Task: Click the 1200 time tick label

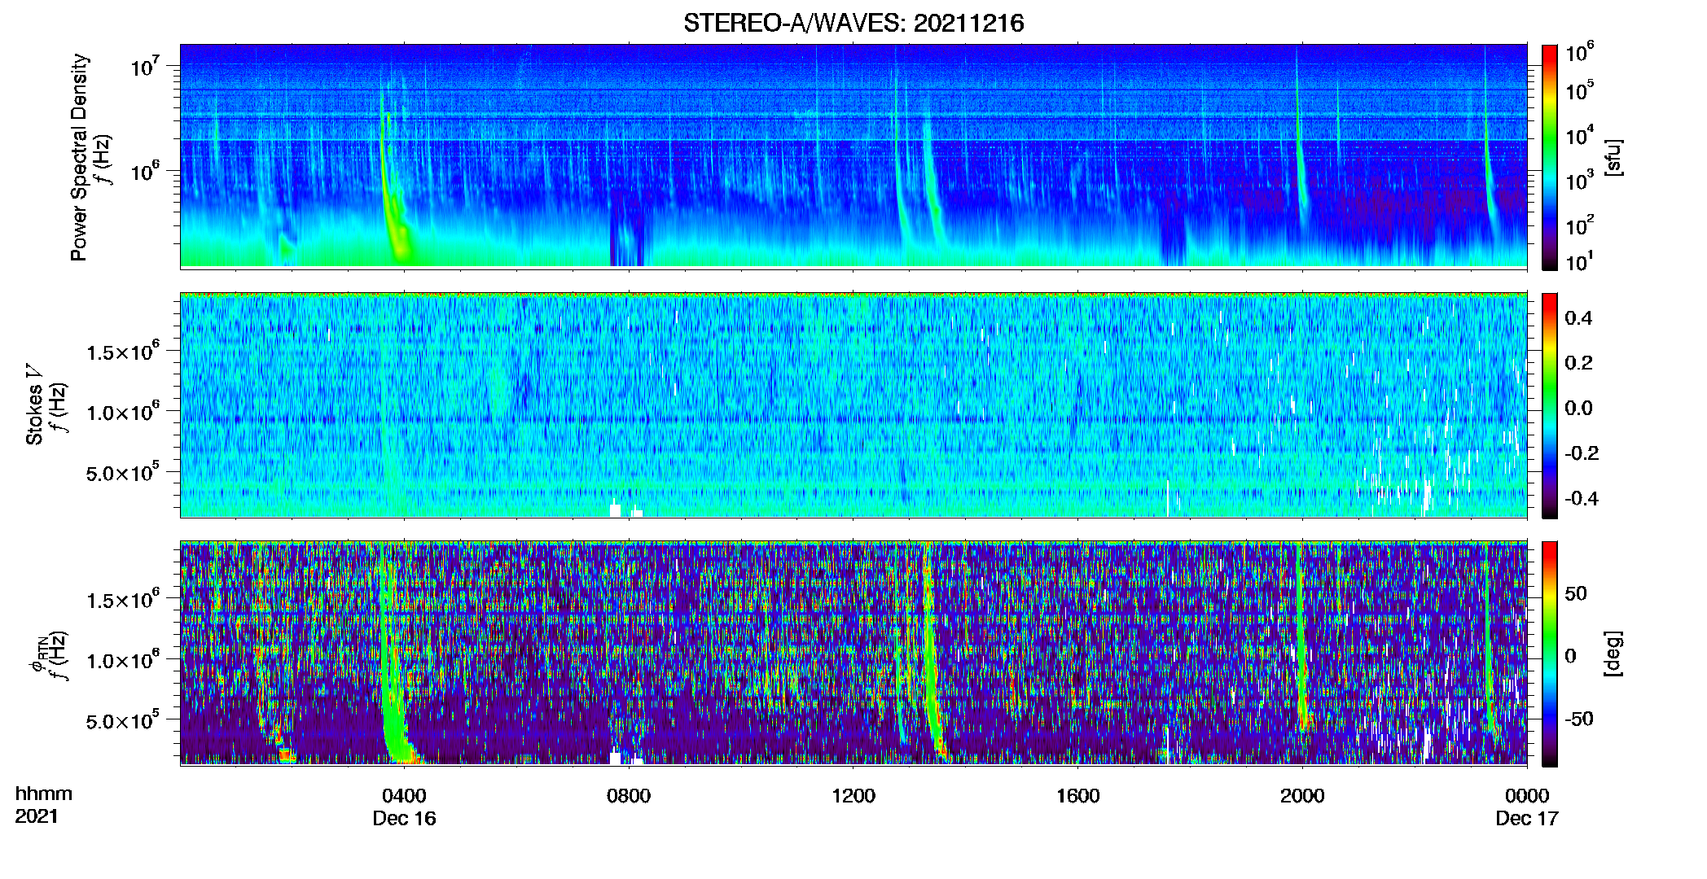Action: [853, 796]
